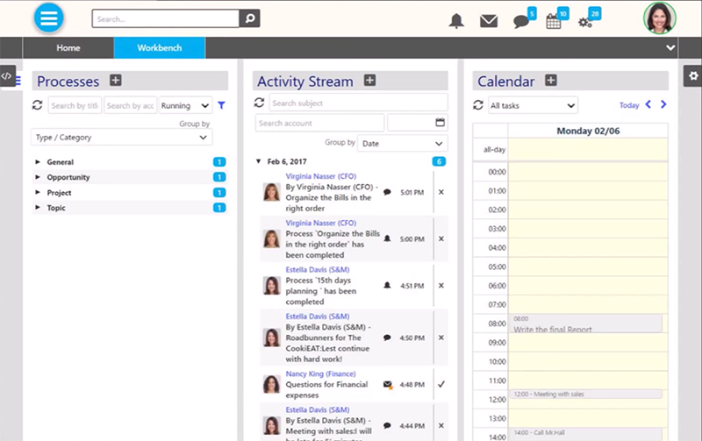702x441 pixels.
Task: Open the chat messages icon
Action: (x=521, y=21)
